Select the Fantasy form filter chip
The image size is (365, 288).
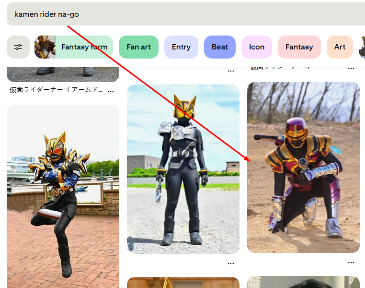click(74, 47)
